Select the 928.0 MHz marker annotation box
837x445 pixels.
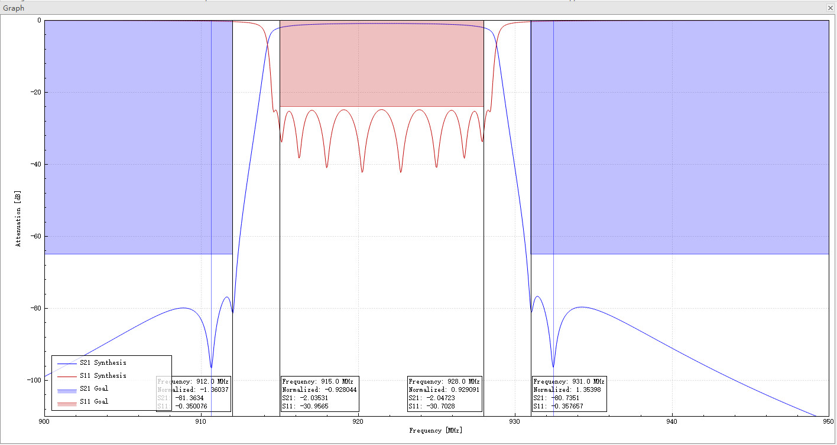tap(443, 393)
